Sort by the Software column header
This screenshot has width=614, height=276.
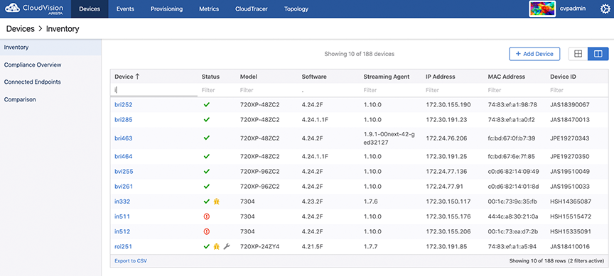click(314, 77)
